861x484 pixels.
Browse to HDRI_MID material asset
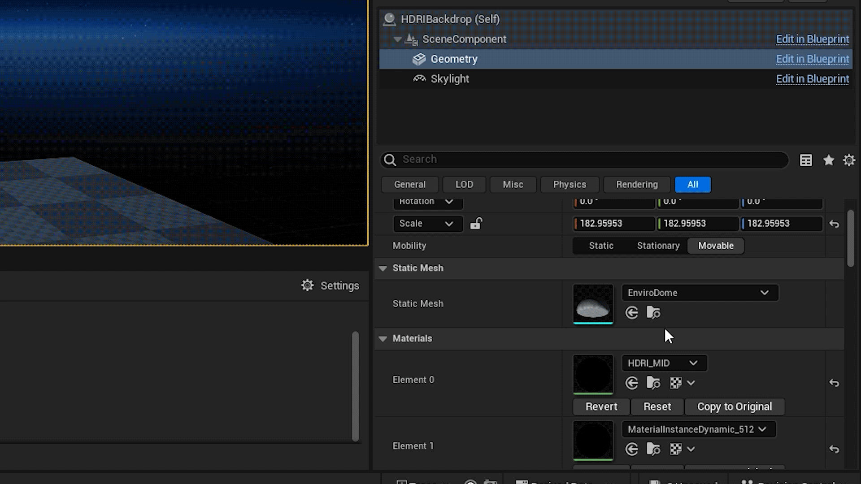point(653,383)
